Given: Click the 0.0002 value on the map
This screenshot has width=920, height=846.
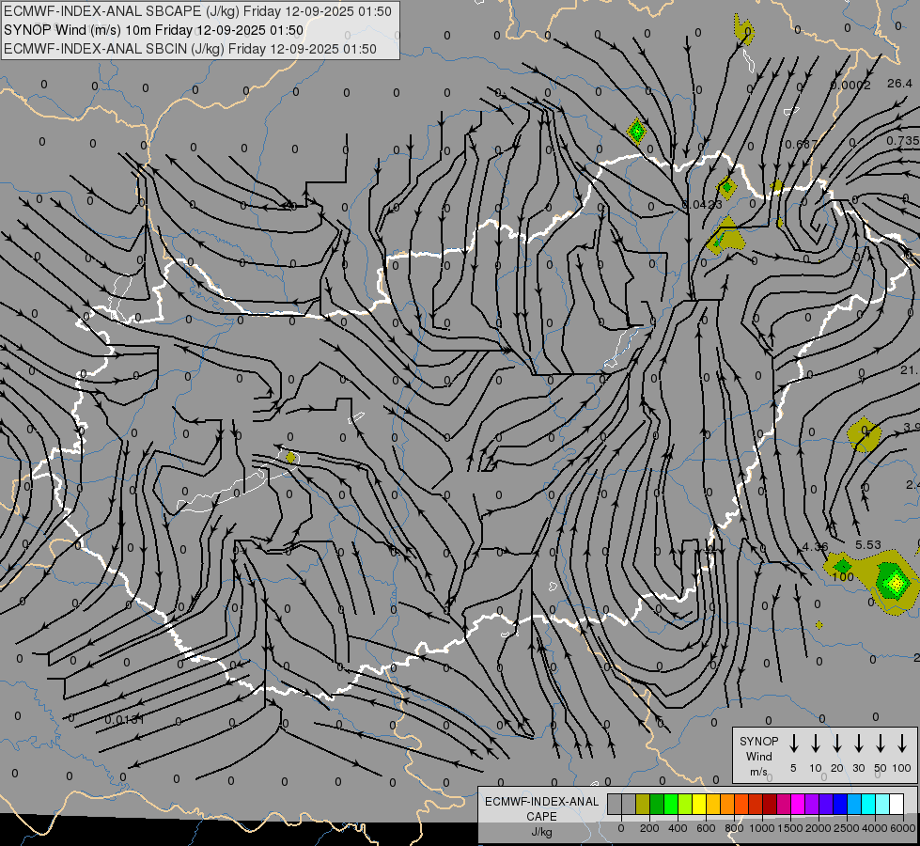Looking at the screenshot, I should pos(850,86).
